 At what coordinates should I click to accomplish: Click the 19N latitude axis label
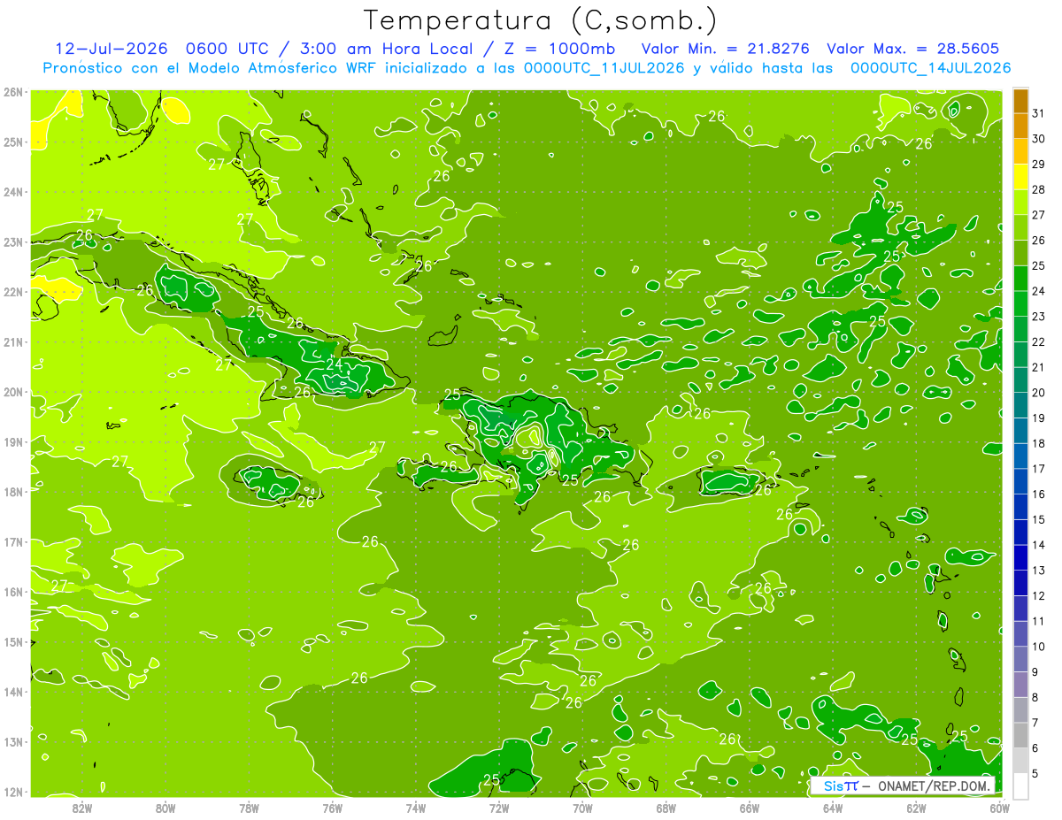[12, 442]
